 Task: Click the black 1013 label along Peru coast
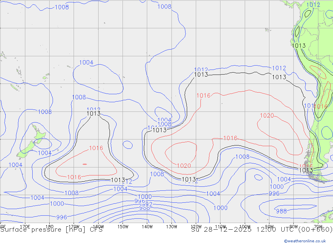pos(299,46)
